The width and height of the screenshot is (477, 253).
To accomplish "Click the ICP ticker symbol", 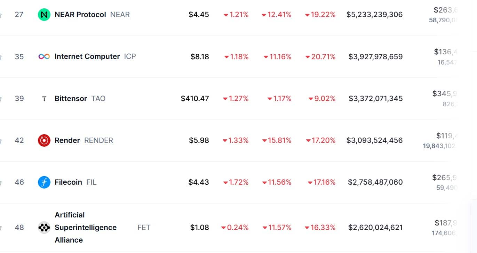I will click(x=130, y=56).
